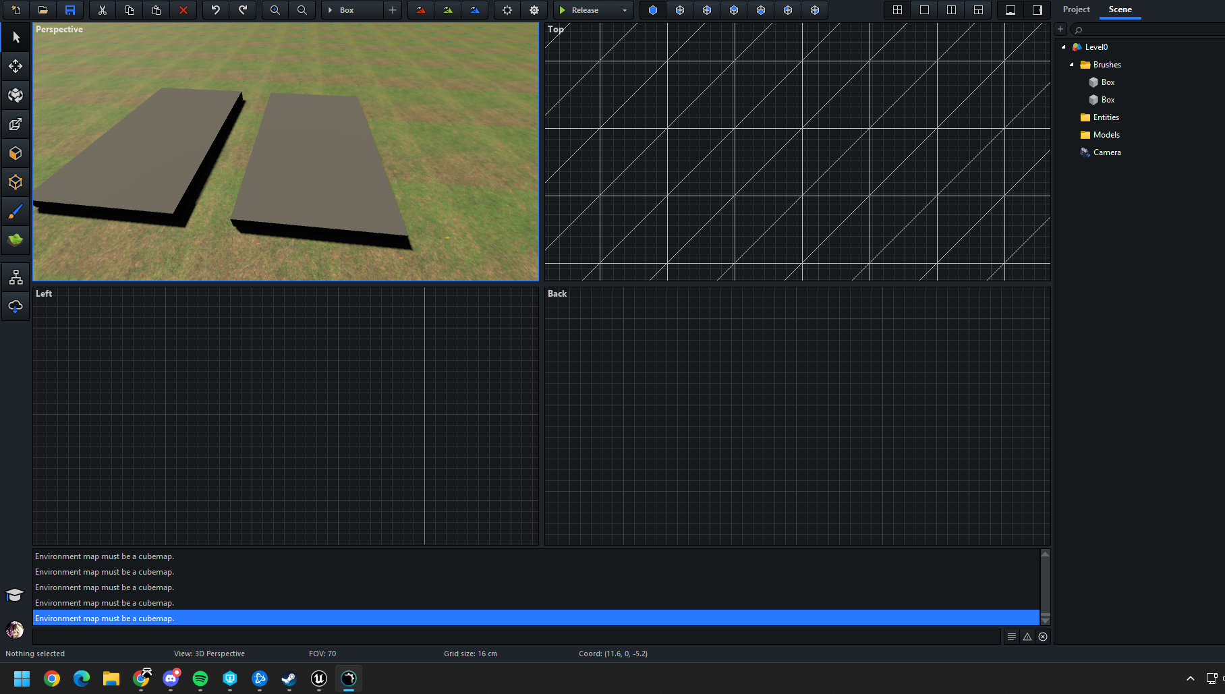Redo the last undone action
The width and height of the screenshot is (1225, 694).
pos(243,10)
